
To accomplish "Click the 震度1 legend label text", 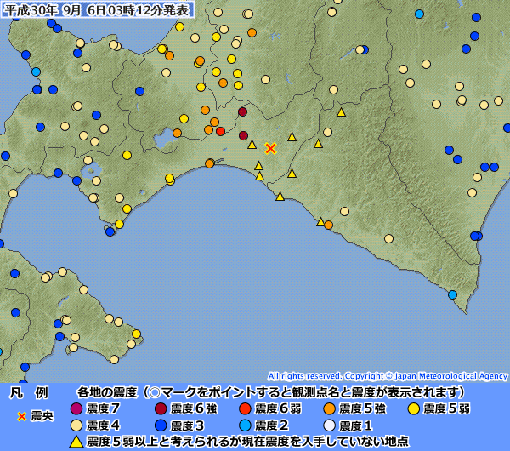I will click(x=356, y=426).
